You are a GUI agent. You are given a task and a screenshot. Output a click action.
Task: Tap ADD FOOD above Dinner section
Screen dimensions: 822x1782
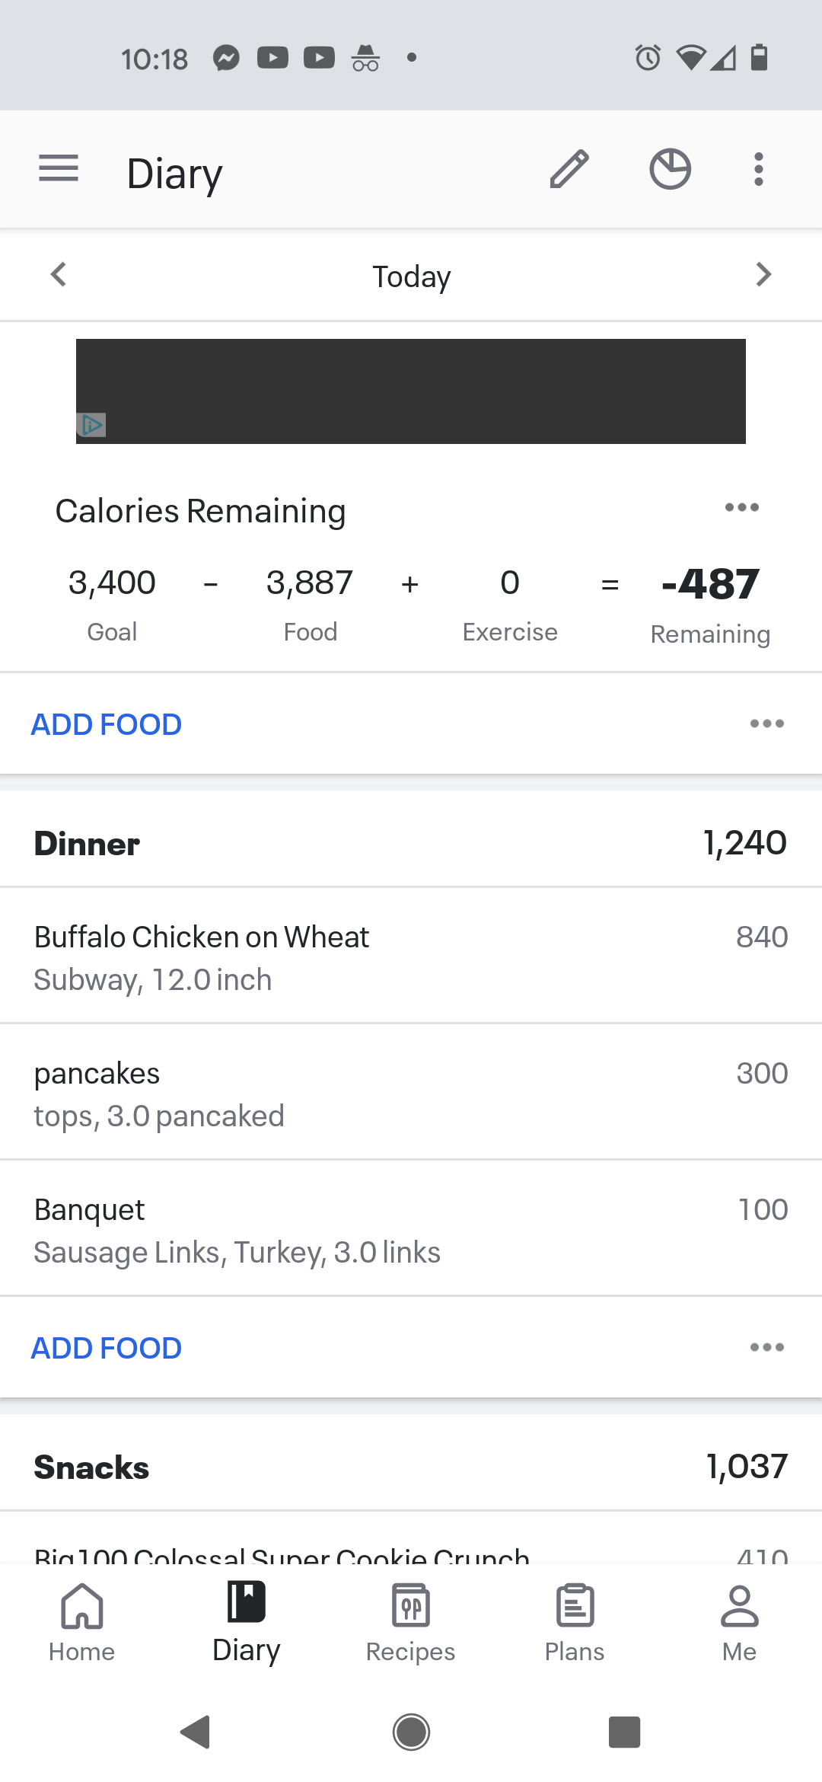[x=107, y=724]
